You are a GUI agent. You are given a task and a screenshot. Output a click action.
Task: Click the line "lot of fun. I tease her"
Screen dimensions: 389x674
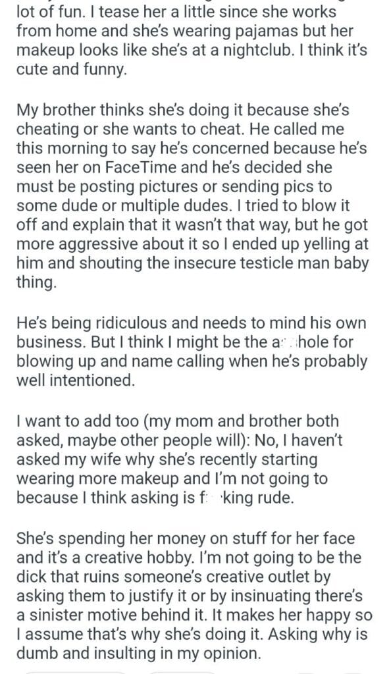[x=176, y=12]
